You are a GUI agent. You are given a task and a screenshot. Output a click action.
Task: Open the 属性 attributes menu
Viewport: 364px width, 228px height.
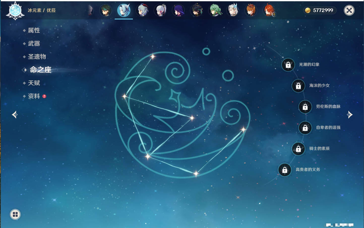[34, 30]
